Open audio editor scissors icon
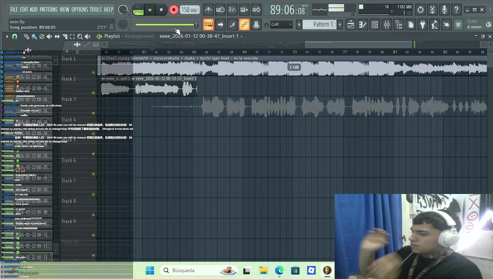This screenshot has height=279, width=493. click(x=433, y=10)
